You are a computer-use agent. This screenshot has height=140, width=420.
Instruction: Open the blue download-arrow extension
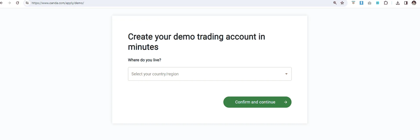(361, 3)
